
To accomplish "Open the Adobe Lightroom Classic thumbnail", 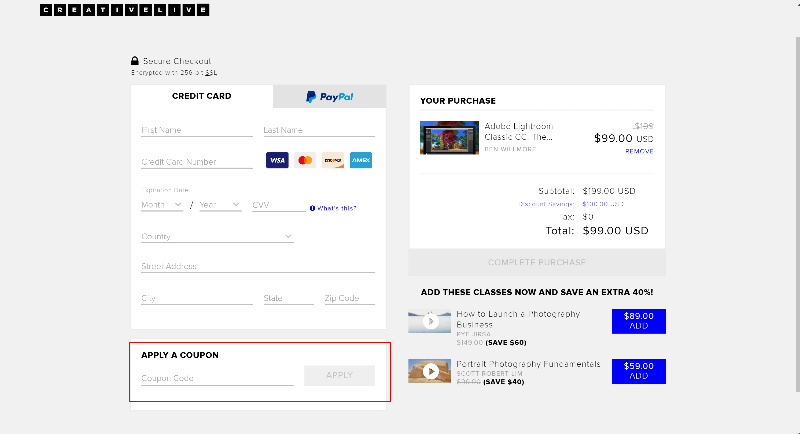I will pos(449,138).
